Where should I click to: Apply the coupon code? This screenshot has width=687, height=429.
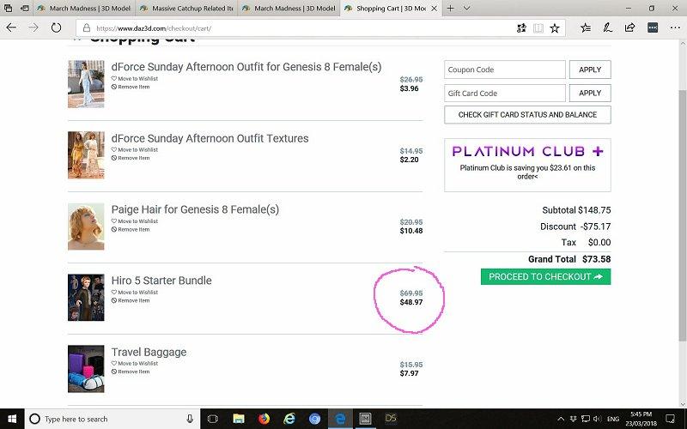(590, 69)
